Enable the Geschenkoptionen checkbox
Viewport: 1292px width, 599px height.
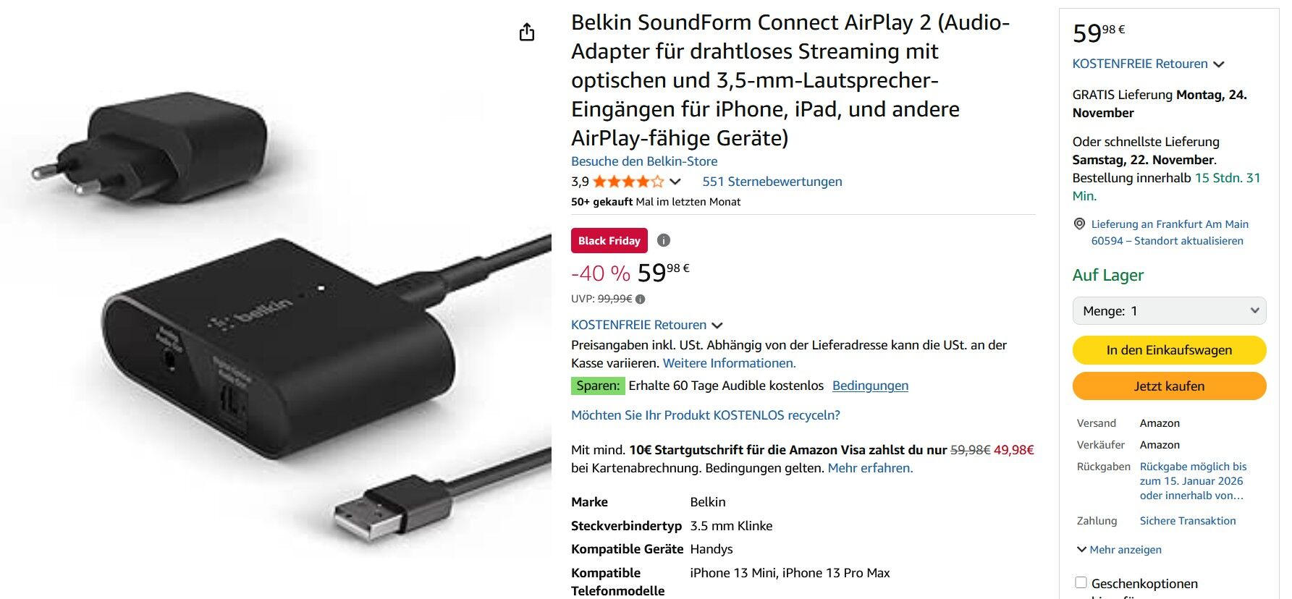(x=1081, y=582)
